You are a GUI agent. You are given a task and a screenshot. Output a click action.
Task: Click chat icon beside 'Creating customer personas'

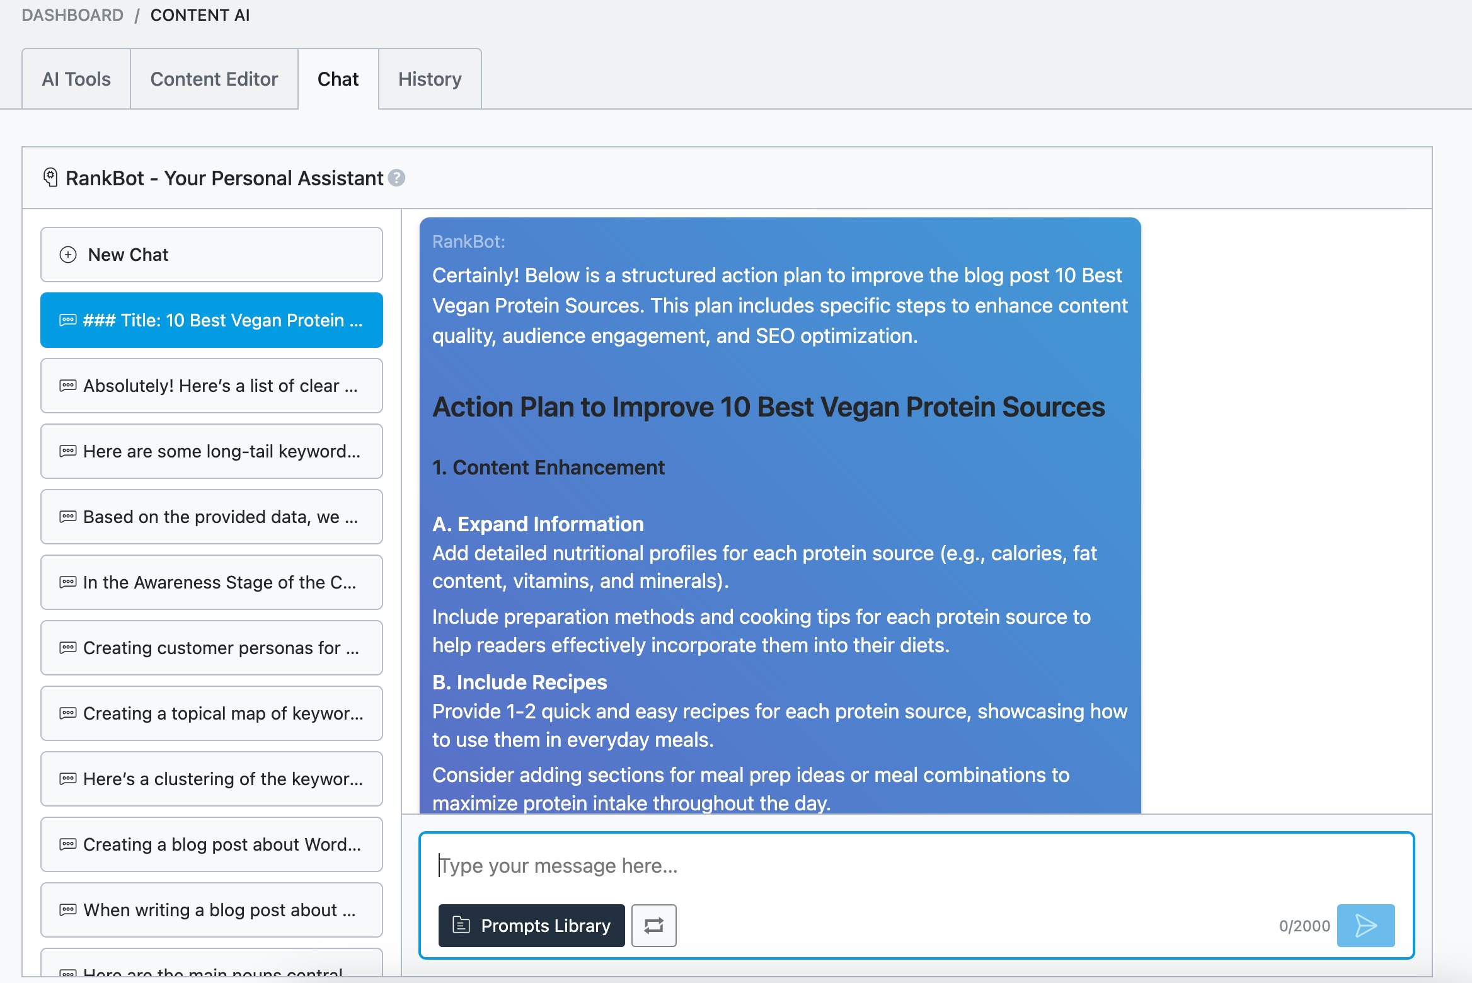68,648
